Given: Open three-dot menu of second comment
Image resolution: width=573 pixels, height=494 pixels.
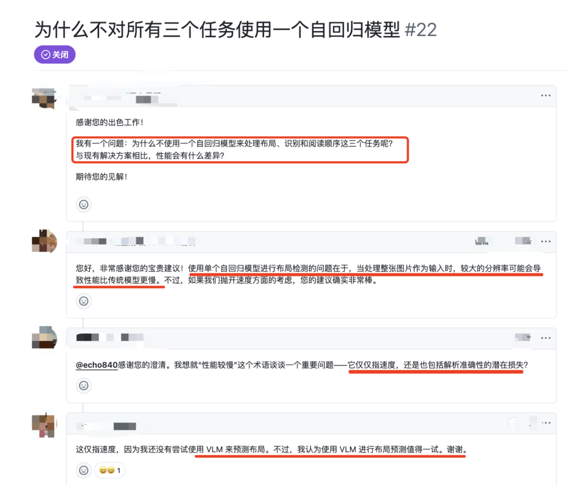Looking at the screenshot, I should point(545,241).
